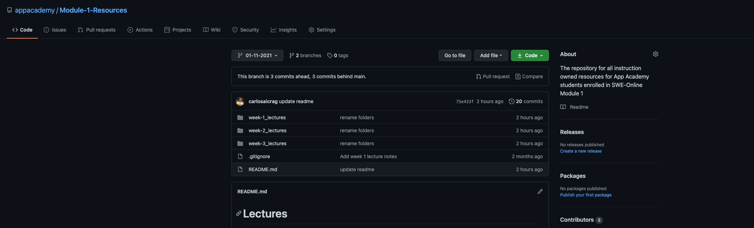Click the README.md panel header title
Screen dimensions: 754x228
pos(252,192)
